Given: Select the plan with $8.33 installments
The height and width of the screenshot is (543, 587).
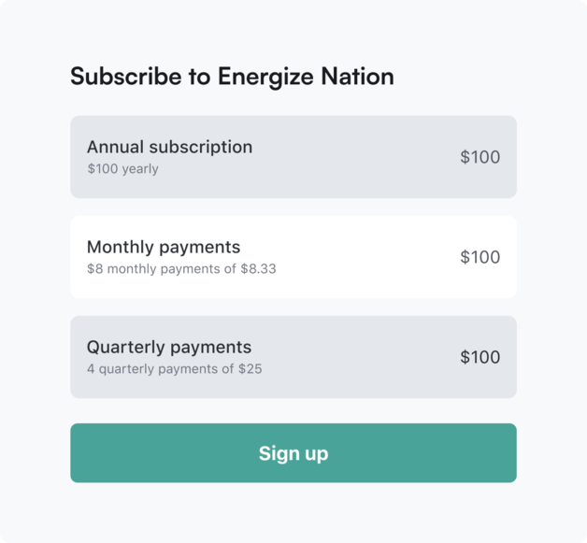Looking at the screenshot, I should (x=293, y=257).
